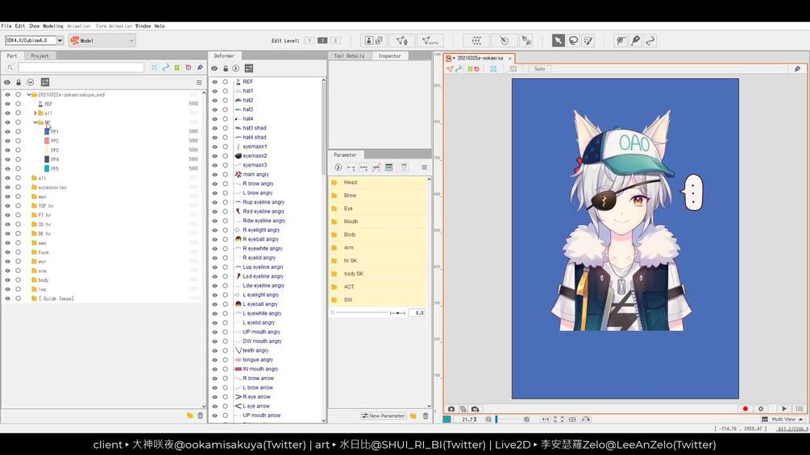Viewport: 810px width, 455px height.
Task: Toggle visibility of mark angry row
Action: pos(215,175)
